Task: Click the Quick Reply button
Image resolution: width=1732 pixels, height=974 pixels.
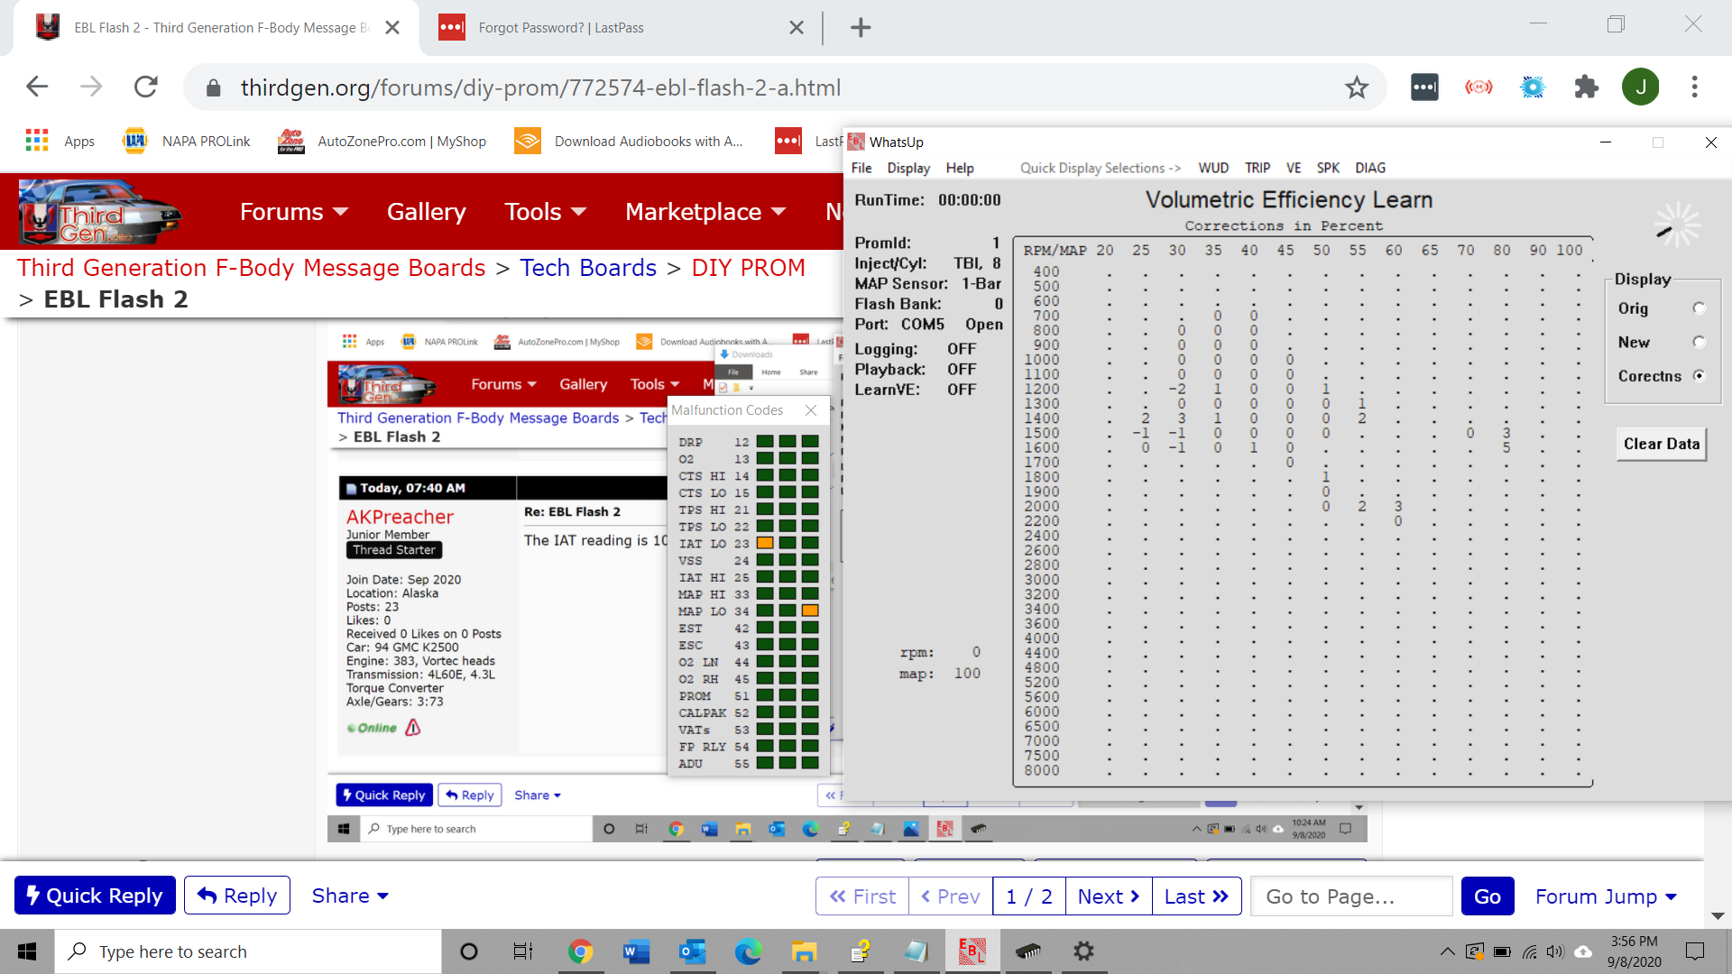Action: coord(95,896)
